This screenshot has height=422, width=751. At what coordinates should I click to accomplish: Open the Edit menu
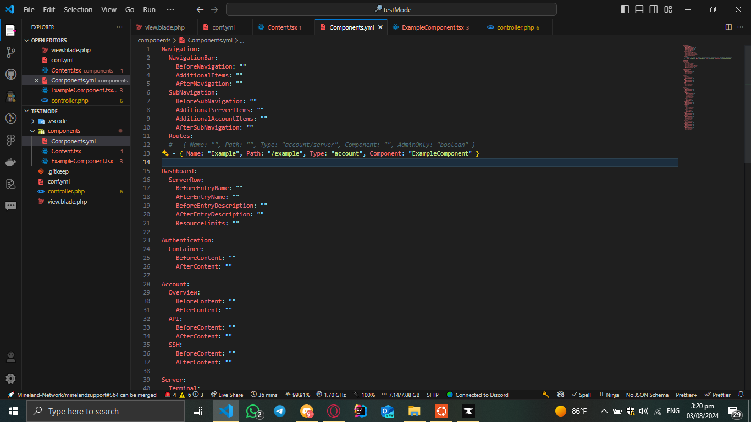[49, 9]
